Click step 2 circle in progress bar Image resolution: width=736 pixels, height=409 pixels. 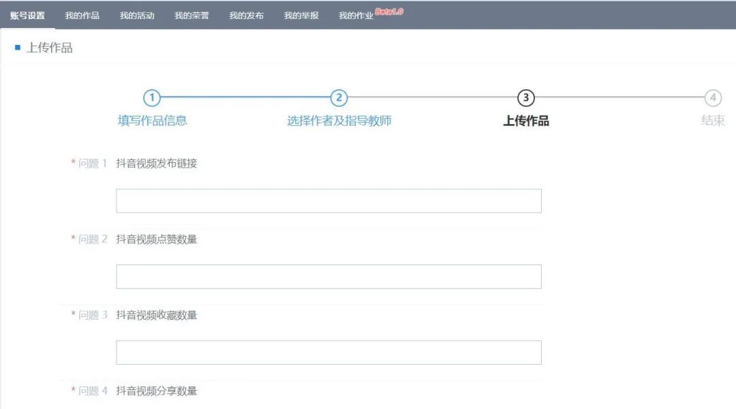click(x=339, y=97)
